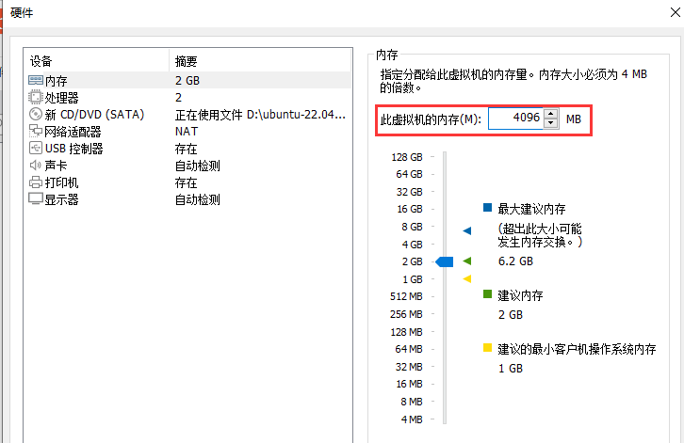
Task: Click the 1 GB scale label beside slider
Action: [x=413, y=279]
